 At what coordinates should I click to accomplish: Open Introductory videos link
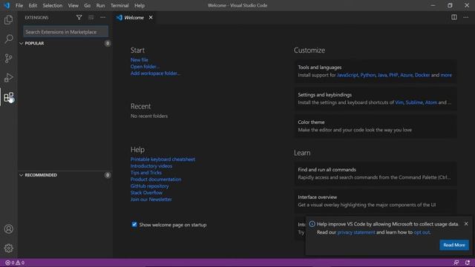coord(151,166)
